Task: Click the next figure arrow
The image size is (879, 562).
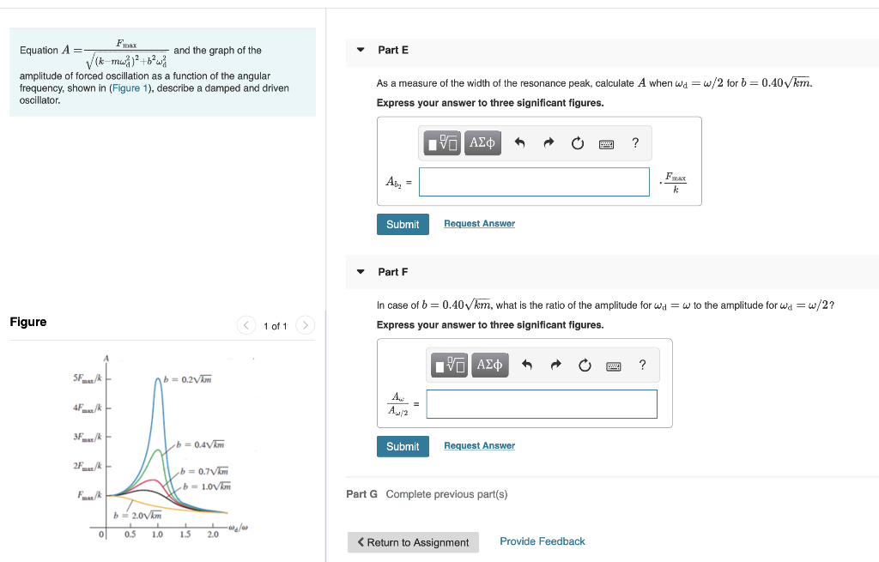Action: click(x=305, y=325)
